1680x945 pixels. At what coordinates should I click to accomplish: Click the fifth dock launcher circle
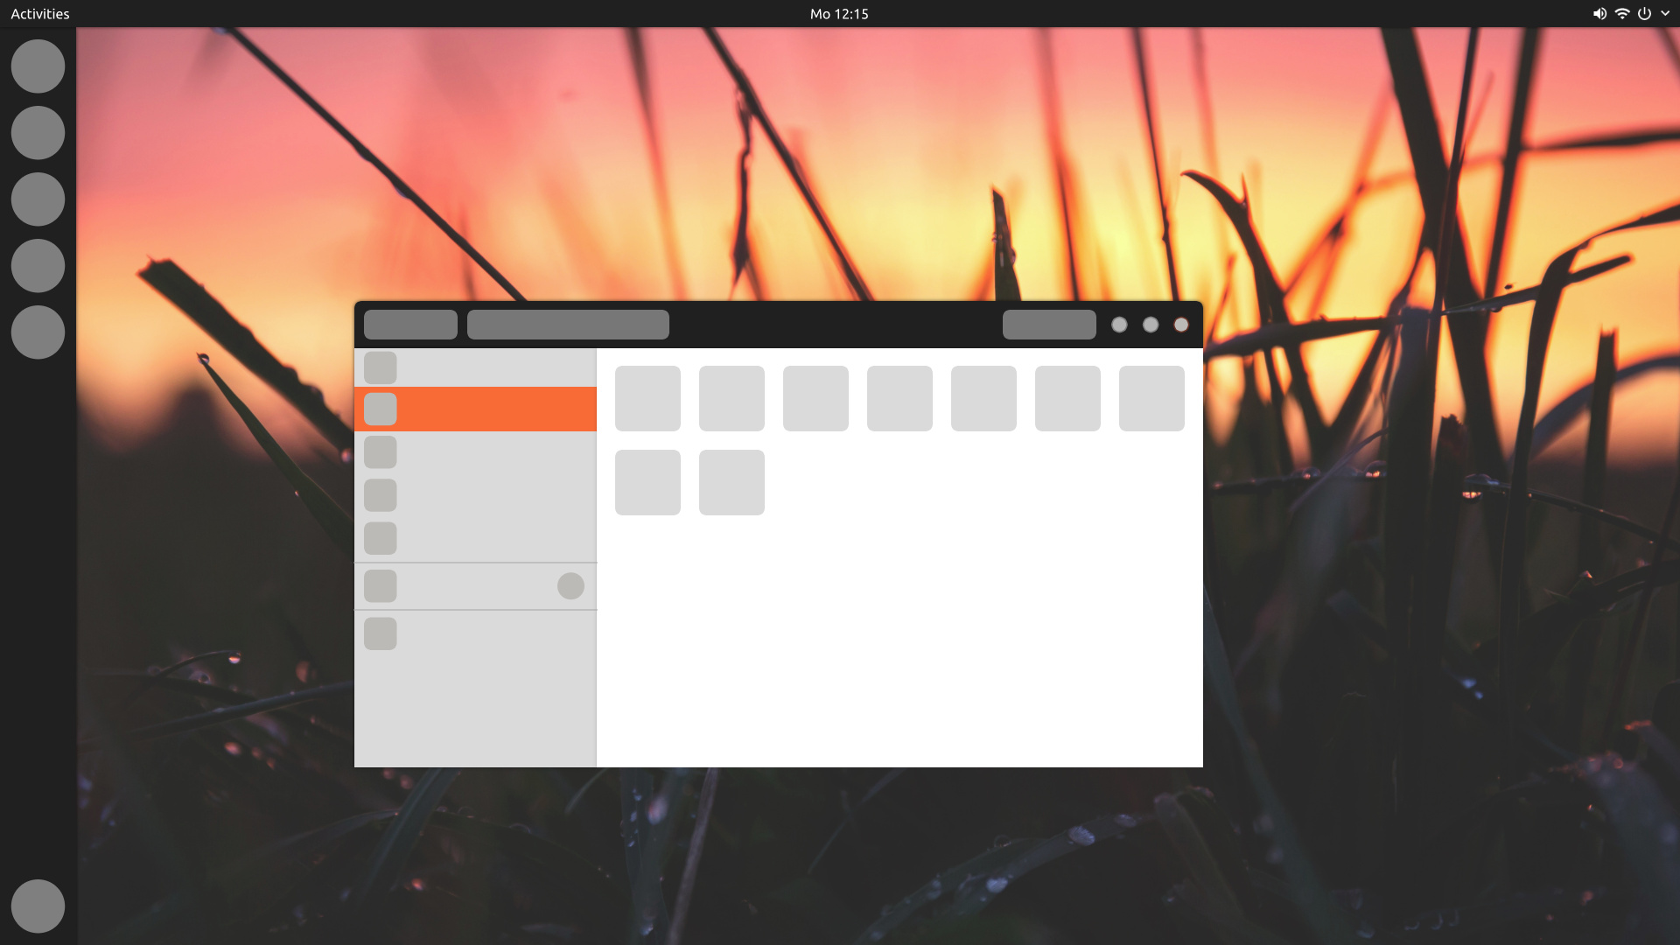[38, 332]
